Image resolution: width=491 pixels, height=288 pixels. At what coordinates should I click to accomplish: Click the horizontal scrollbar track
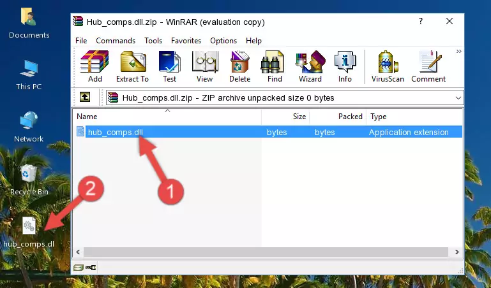[x=266, y=252]
